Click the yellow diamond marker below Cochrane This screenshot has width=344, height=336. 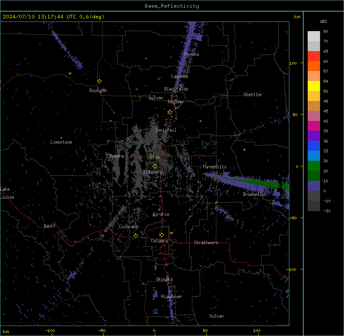(136, 235)
